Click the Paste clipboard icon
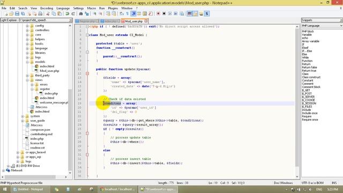 pyautogui.click(x=59, y=14)
